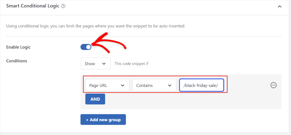Click the Add new group button

[103, 120]
